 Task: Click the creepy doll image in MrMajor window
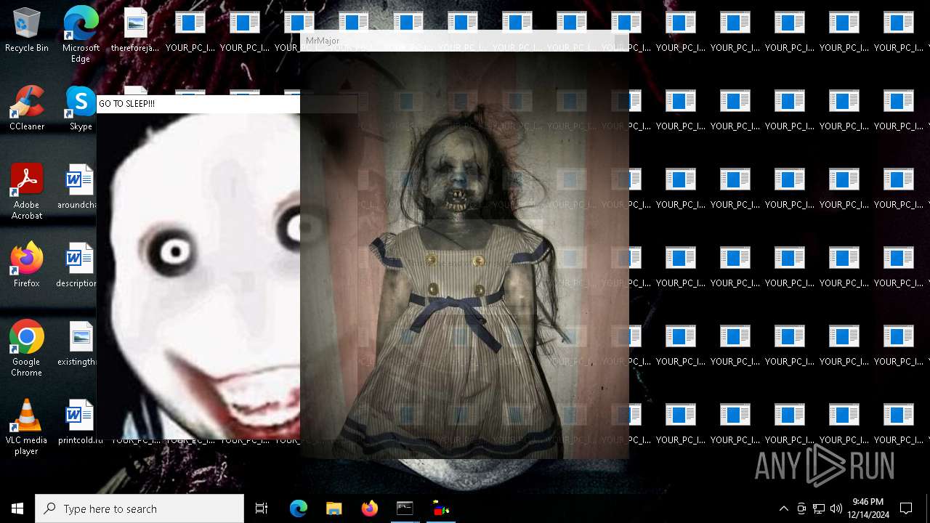[465, 255]
